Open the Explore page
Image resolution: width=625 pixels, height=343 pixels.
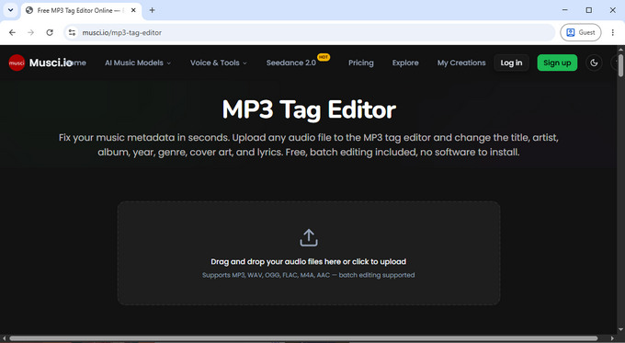(x=405, y=63)
